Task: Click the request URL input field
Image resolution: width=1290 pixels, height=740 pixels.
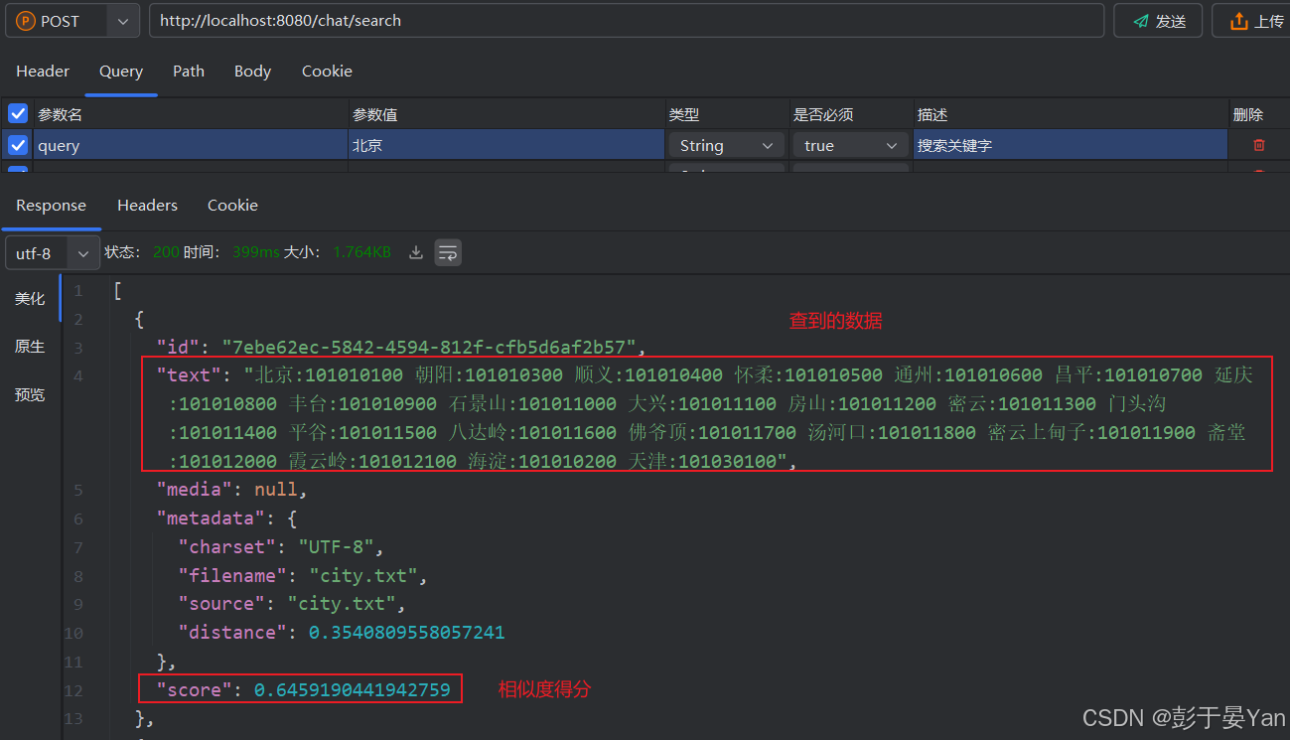Action: click(x=627, y=21)
